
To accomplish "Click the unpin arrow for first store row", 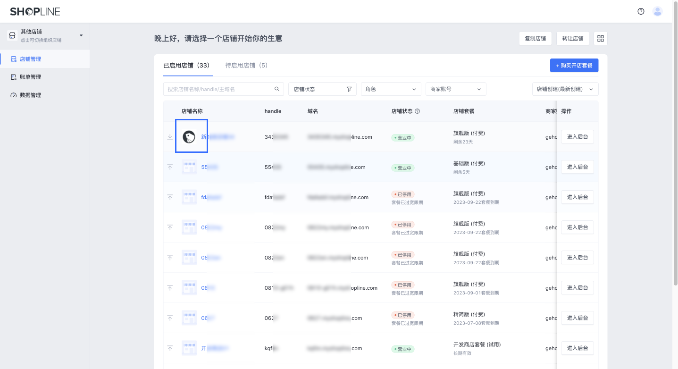I will [170, 137].
